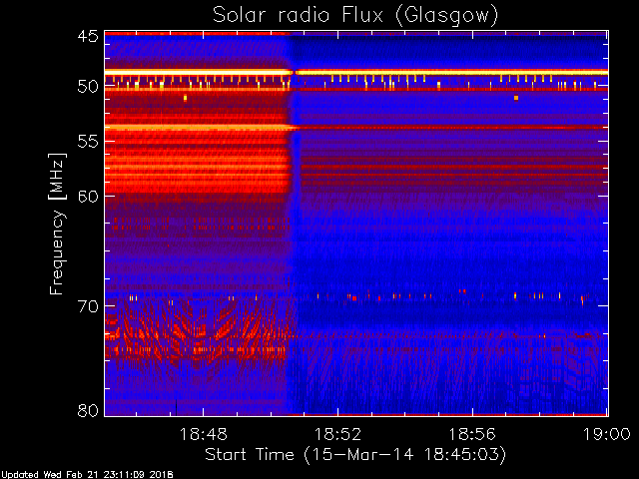The height and width of the screenshot is (479, 639).
Task: Click the plot title "Solar radio Flux (Glasgow)"
Action: (x=355, y=16)
